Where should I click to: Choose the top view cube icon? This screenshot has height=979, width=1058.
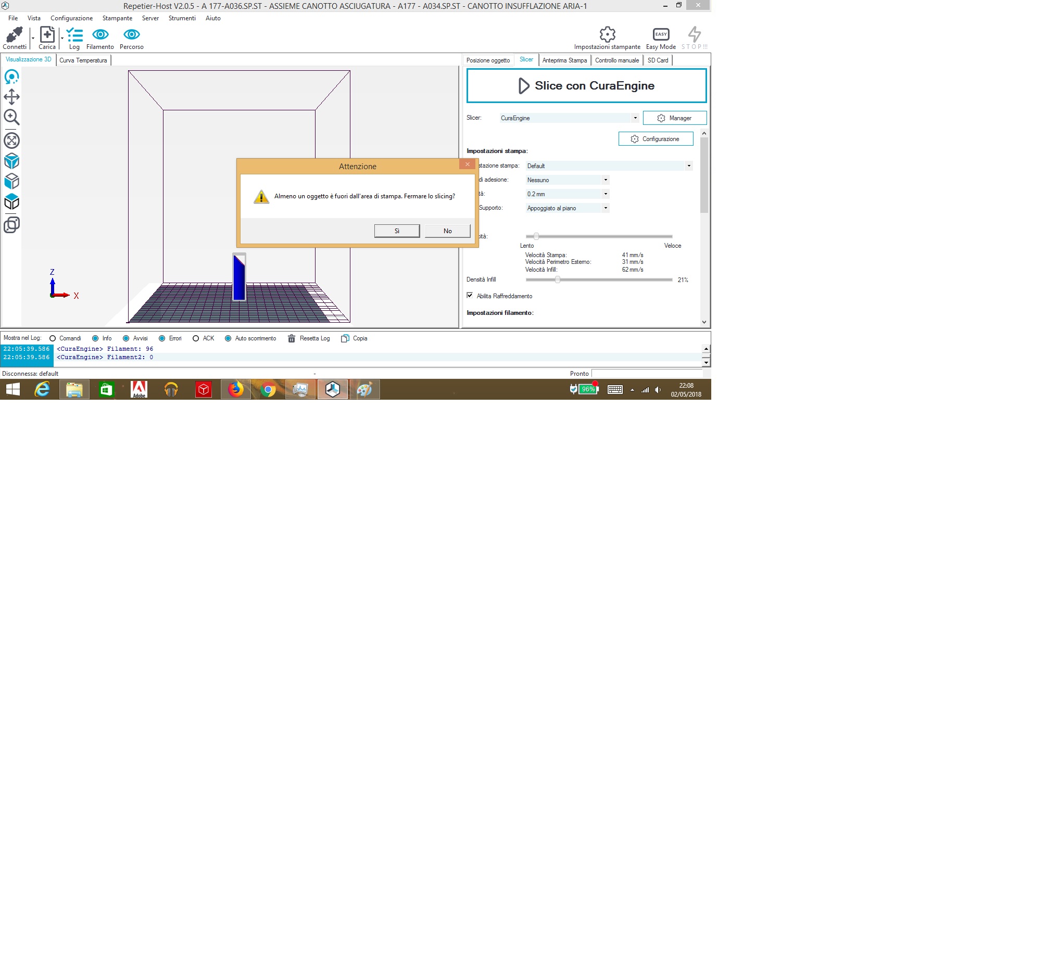click(11, 202)
